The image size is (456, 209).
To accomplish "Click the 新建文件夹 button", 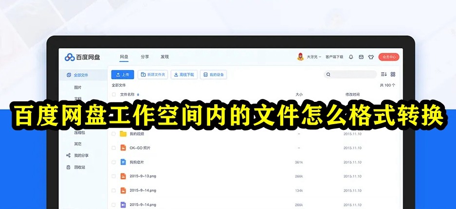I will (153, 75).
